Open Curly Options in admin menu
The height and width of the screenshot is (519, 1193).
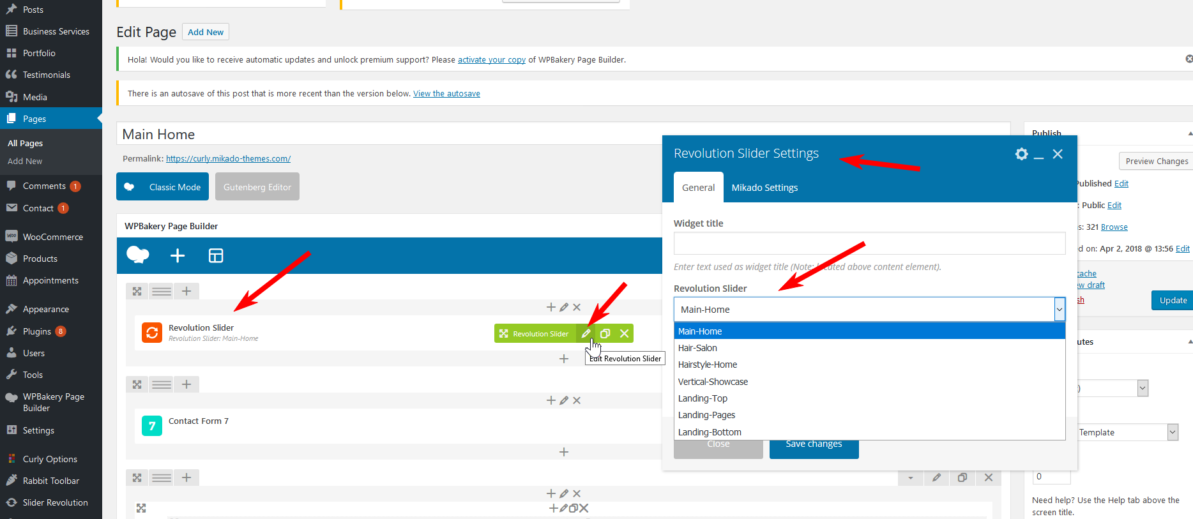click(x=51, y=459)
